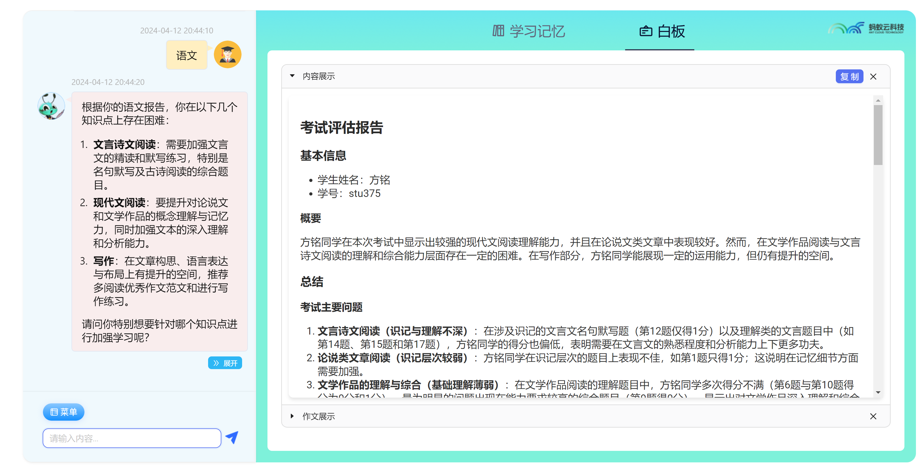
Task: Click the 基本信息 heading
Action: pos(323,155)
